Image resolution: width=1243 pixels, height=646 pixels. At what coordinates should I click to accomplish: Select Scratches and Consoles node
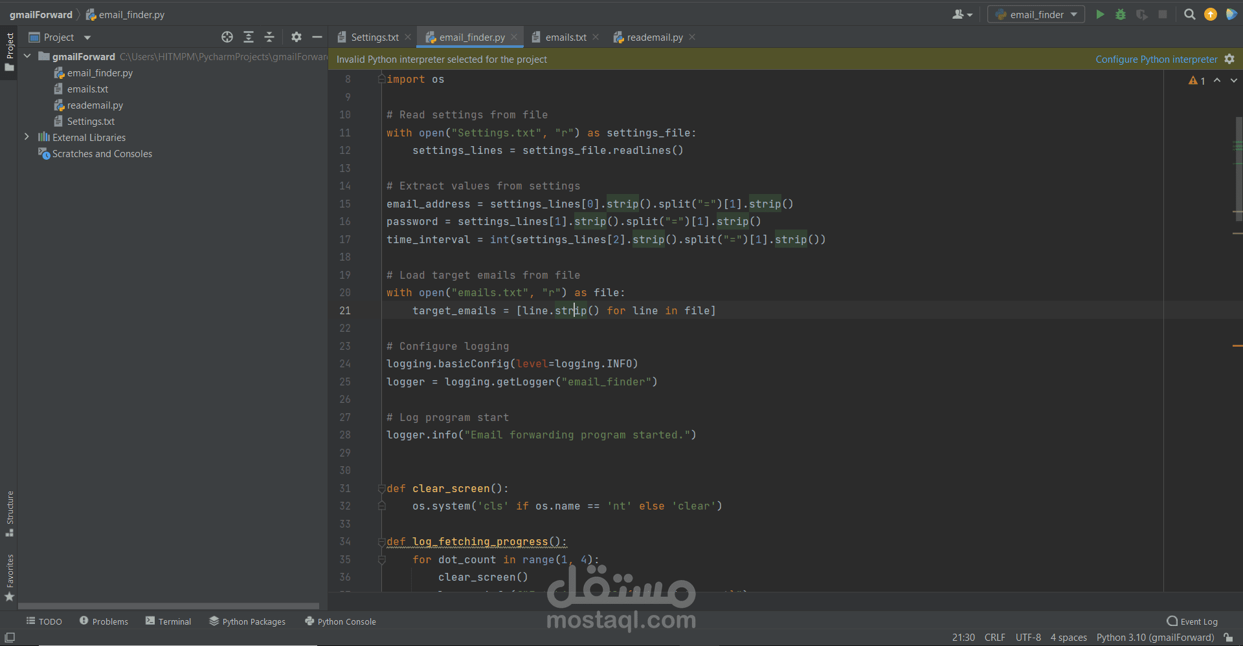pyautogui.click(x=102, y=154)
